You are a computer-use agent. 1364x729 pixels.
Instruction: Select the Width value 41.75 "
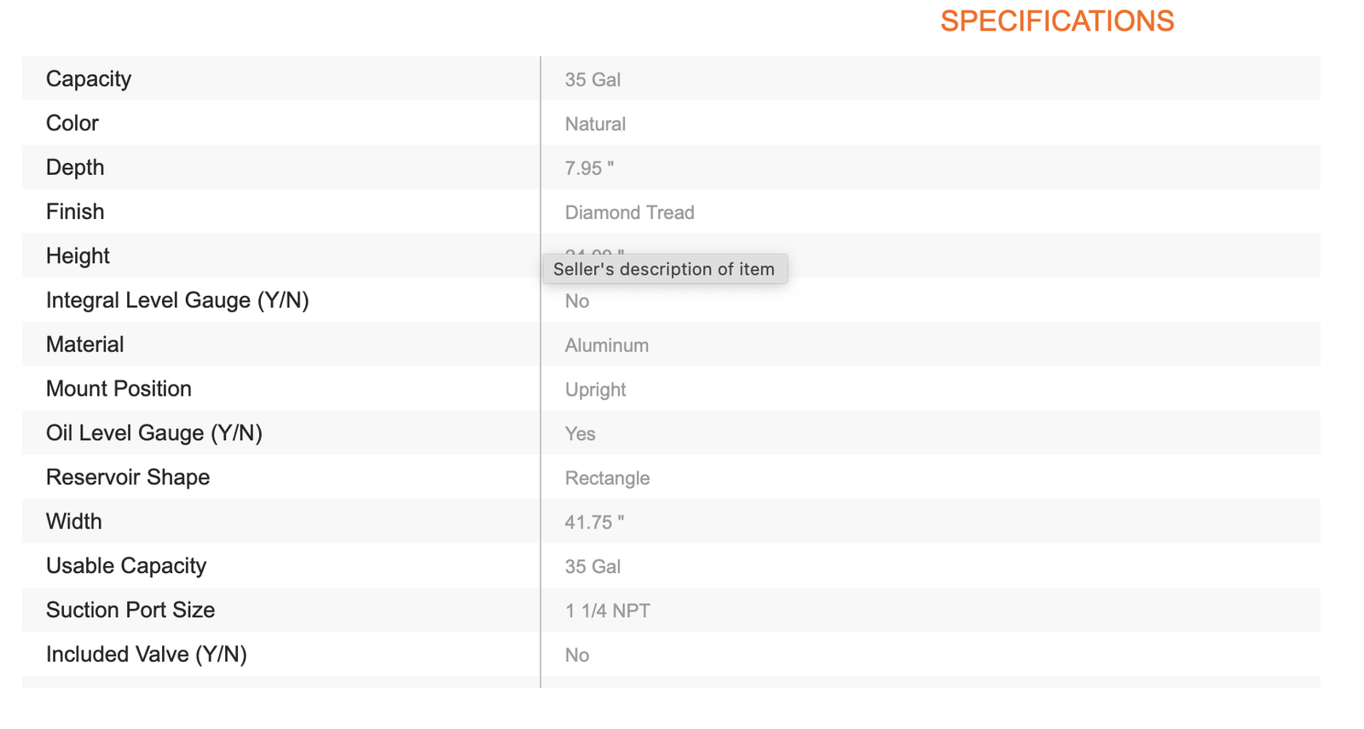point(594,523)
